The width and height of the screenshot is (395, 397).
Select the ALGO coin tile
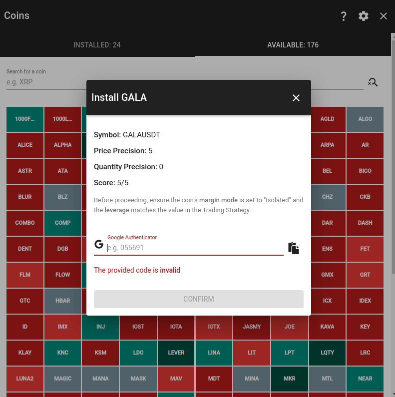click(365, 119)
